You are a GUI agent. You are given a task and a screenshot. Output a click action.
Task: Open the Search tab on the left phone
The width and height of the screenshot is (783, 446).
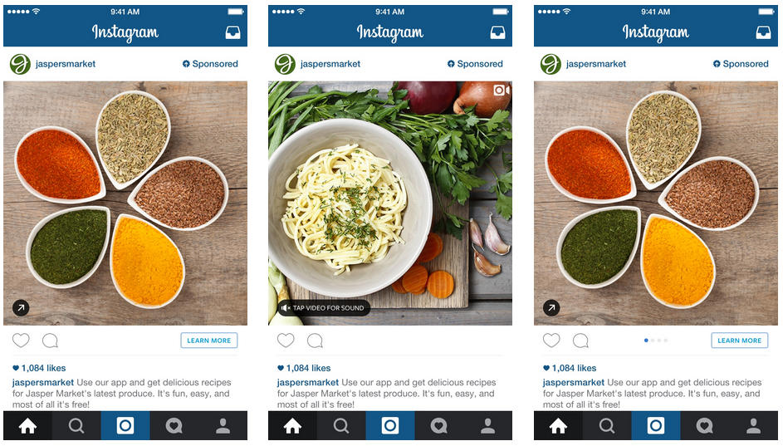pos(76,426)
